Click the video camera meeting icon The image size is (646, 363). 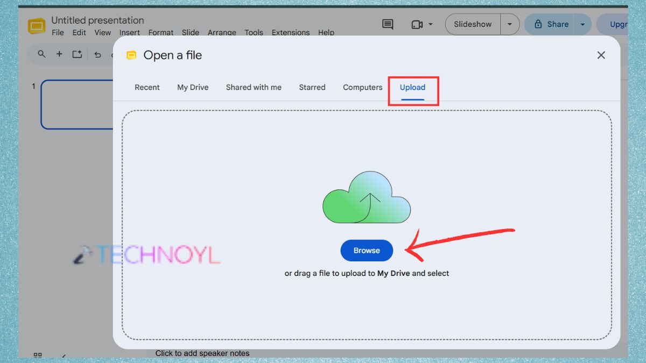coord(417,24)
